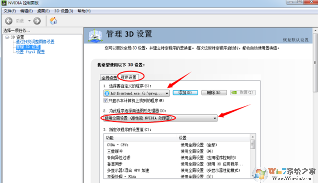Image resolution: width=318 pixels, height=183 pixels.
Task: Click settings list scrollbar thumb
Action: pyautogui.click(x=253, y=144)
